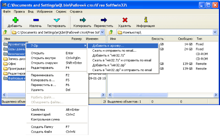Open the Правка menu
This screenshot has width=220, height=136.
click(x=19, y=12)
